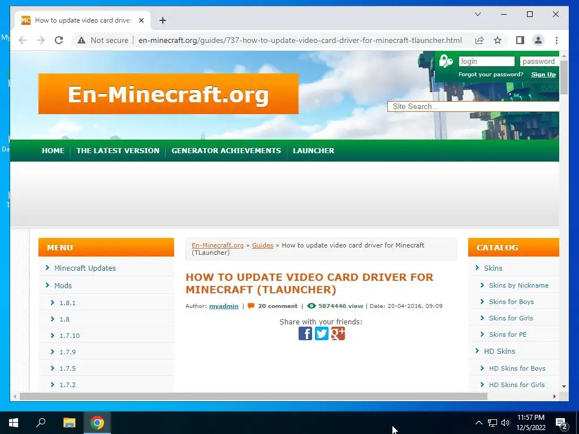Reload the current page
The image size is (579, 434).
pos(59,40)
